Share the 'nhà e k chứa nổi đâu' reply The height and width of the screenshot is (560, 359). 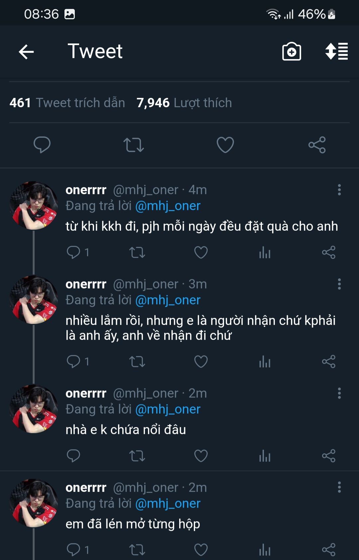(328, 456)
